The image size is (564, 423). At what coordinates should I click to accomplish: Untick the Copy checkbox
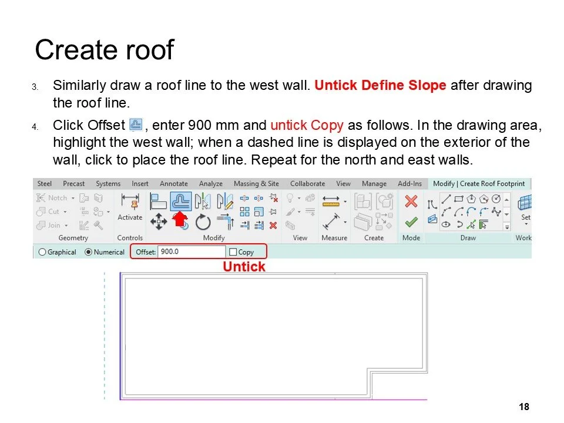click(x=233, y=252)
